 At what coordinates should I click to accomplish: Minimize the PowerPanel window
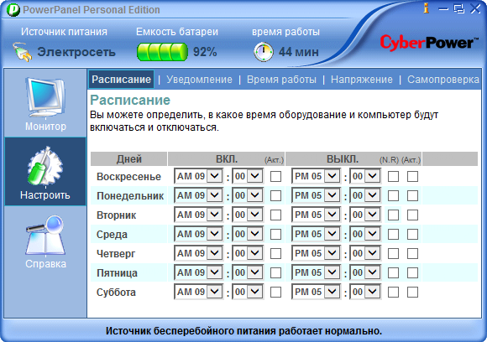click(x=443, y=8)
